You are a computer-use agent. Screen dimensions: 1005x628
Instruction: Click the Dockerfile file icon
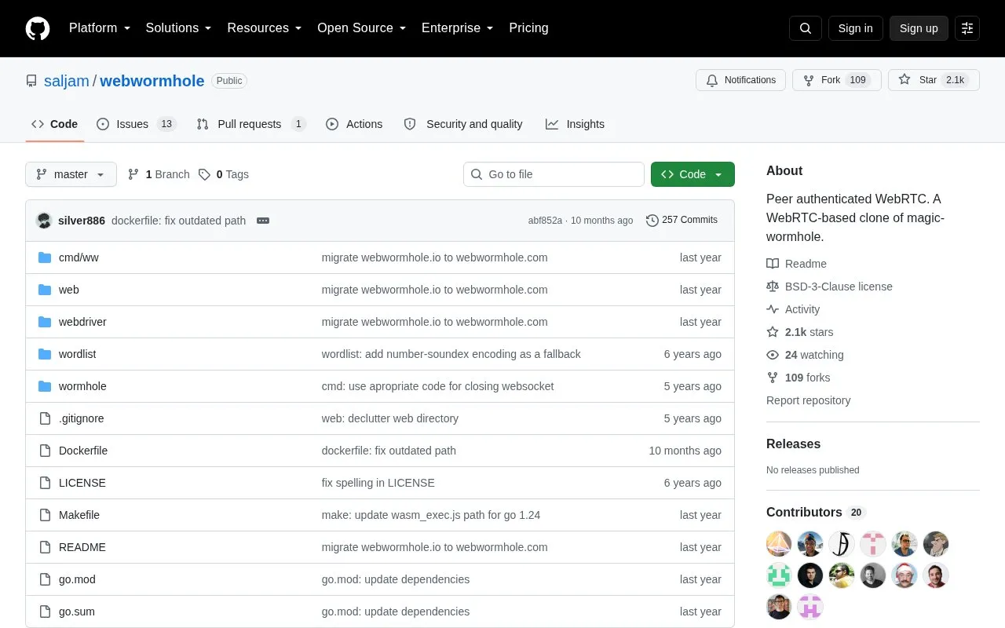[x=45, y=451]
